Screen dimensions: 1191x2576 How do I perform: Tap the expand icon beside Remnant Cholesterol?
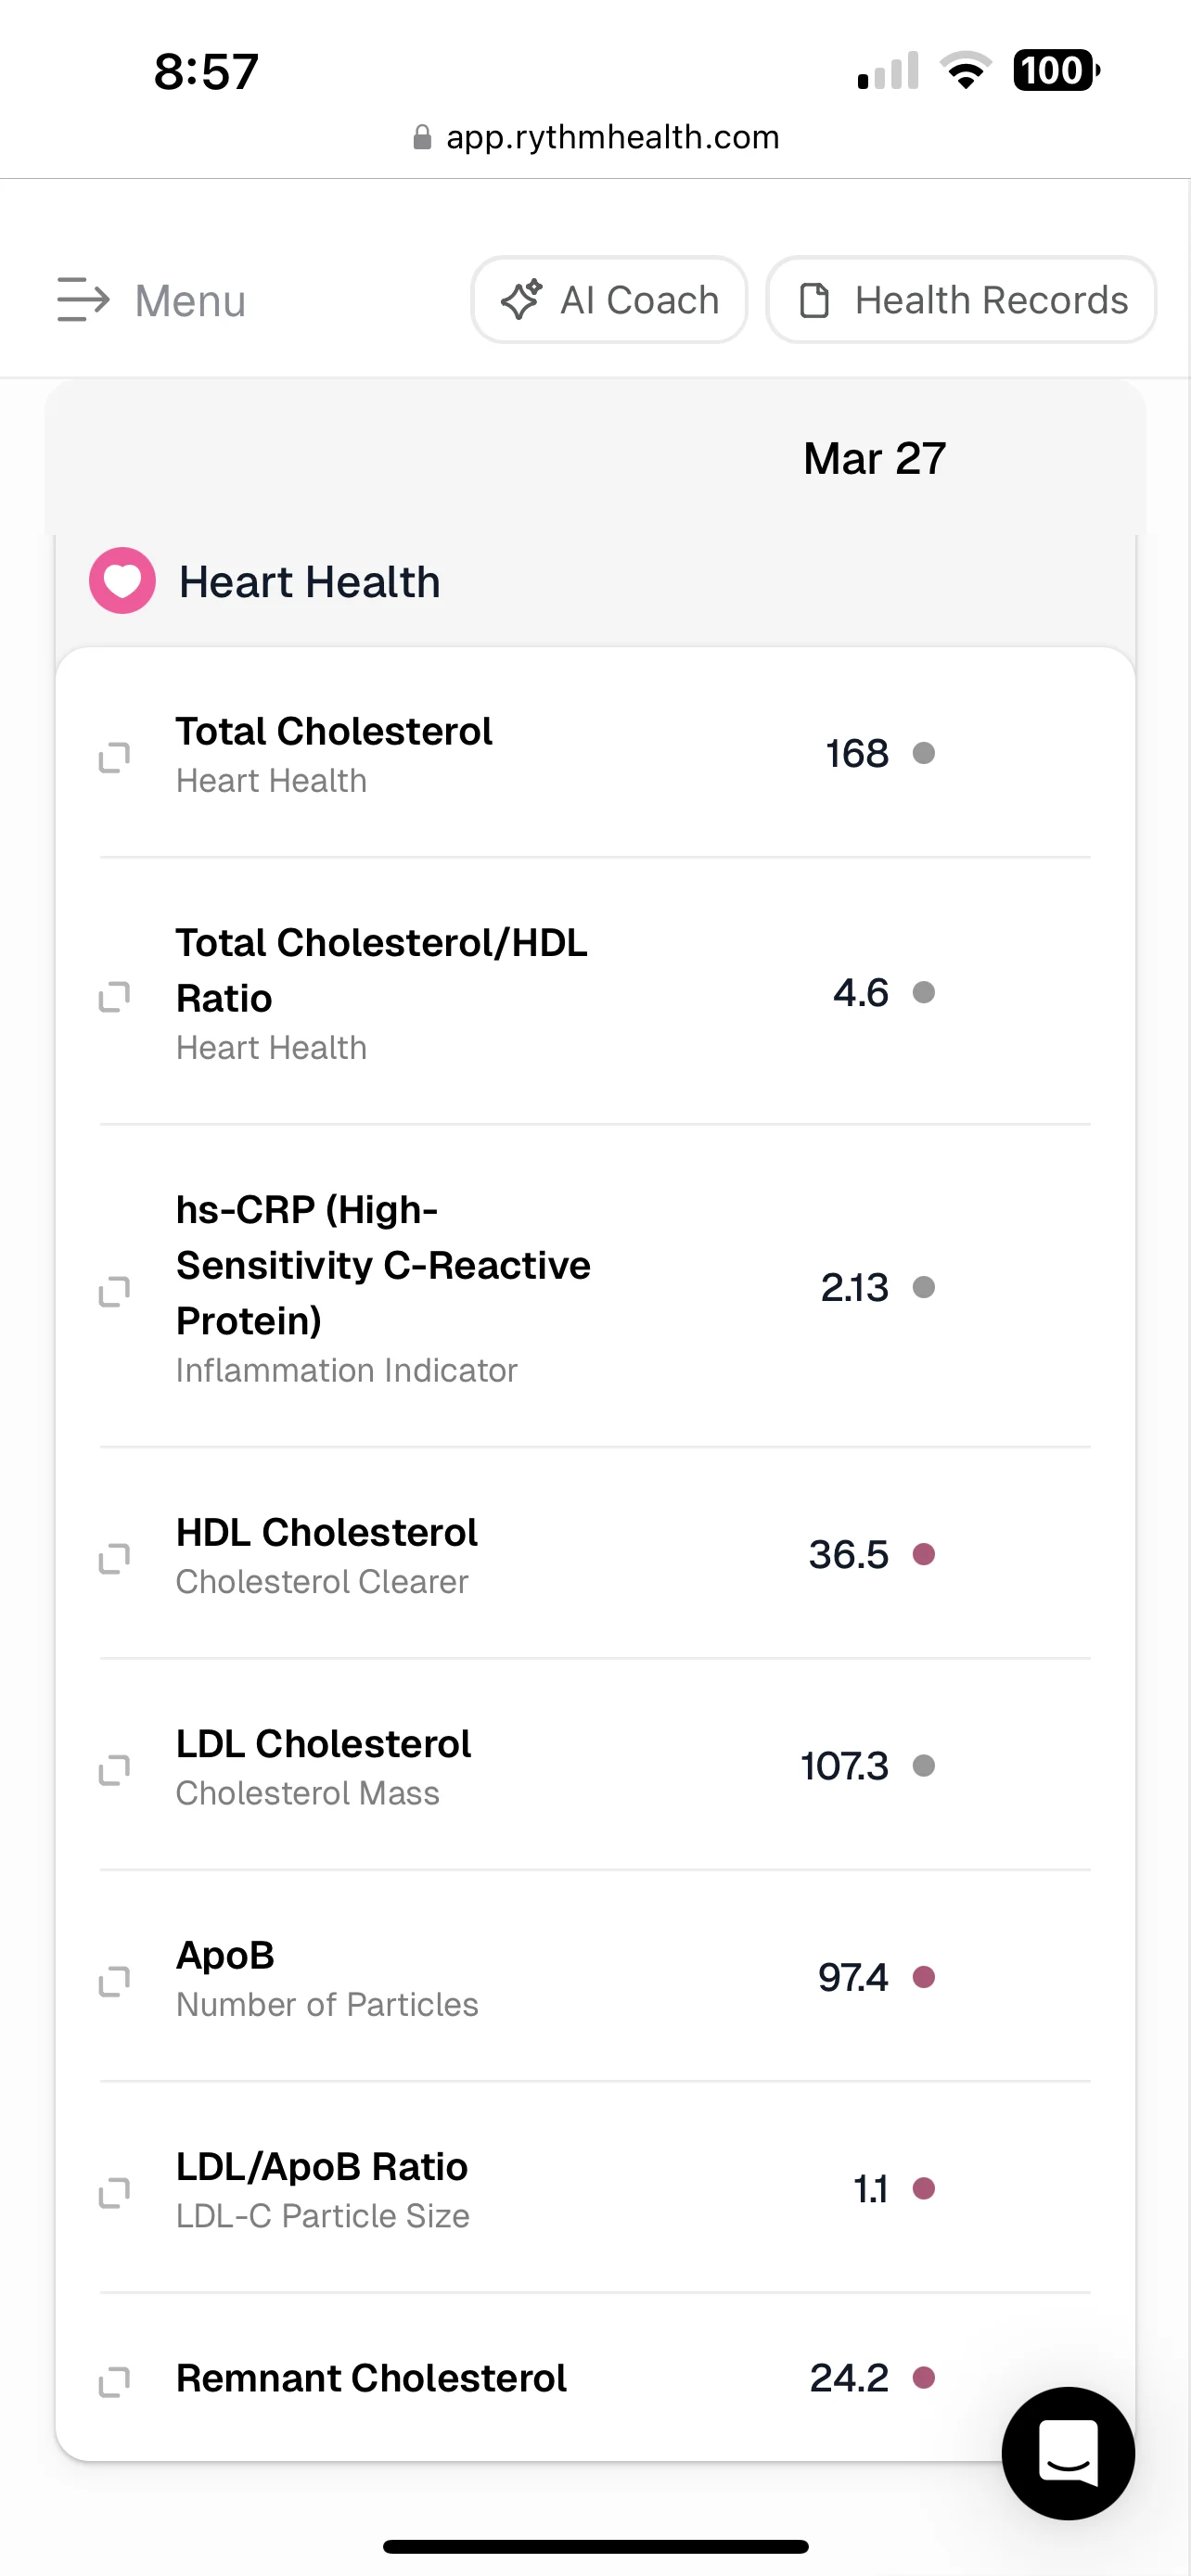[114, 2381]
